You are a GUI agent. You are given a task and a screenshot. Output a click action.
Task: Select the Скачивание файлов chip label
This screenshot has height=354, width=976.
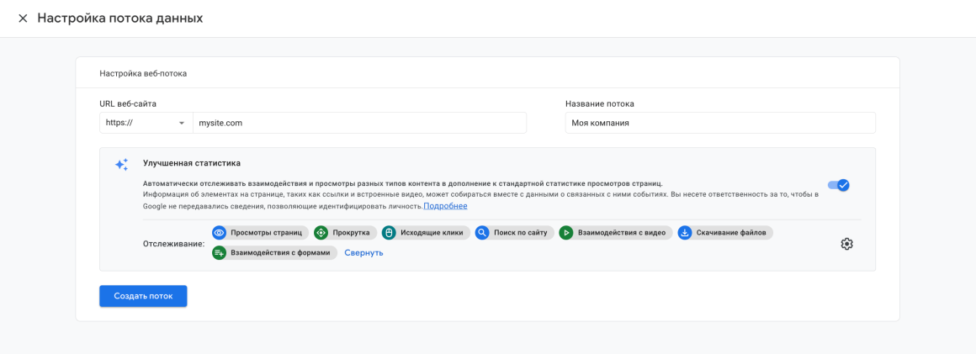[x=731, y=233]
